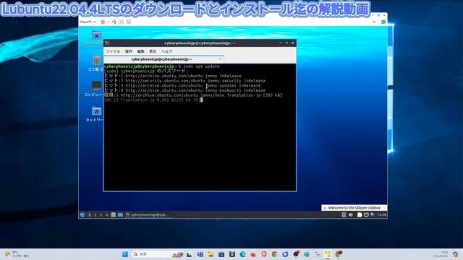
Task: Click the terminal window icon in title bar
Action: tap(108, 43)
